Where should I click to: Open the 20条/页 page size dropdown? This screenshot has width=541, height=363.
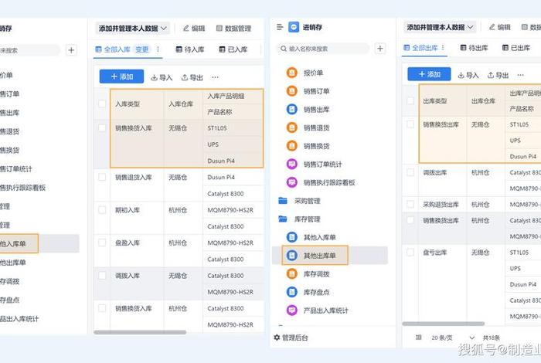click(x=453, y=338)
